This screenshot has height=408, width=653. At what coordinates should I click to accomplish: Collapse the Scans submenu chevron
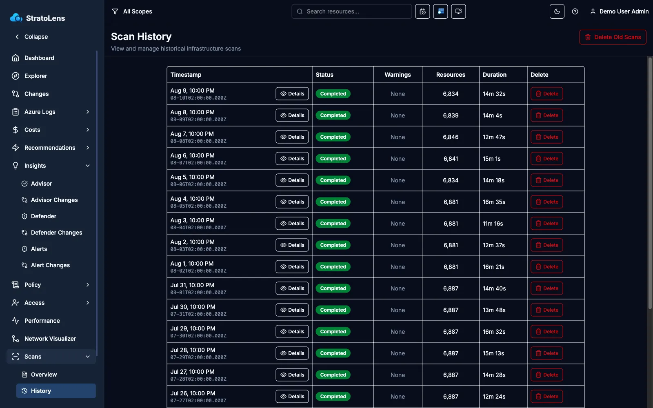[x=88, y=357]
